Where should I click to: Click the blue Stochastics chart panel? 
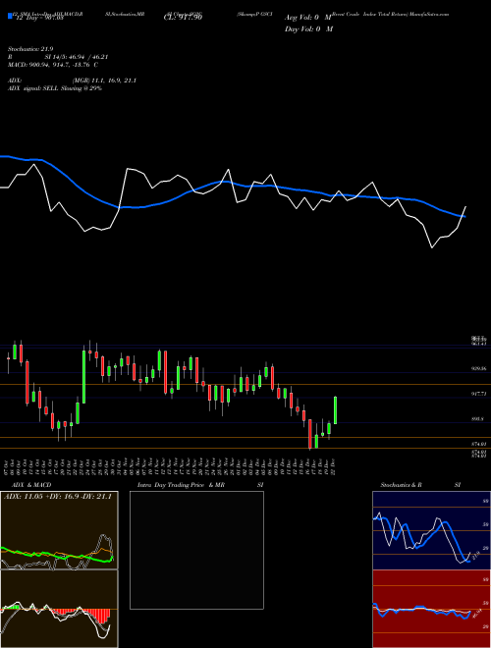pyautogui.click(x=431, y=530)
